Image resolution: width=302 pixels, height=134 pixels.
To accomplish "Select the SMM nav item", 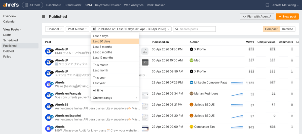I will pyautogui.click(x=88, y=5).
